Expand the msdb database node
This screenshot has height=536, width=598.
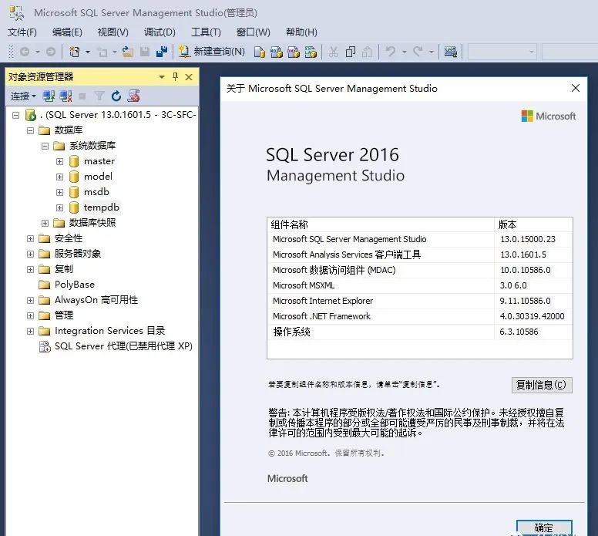point(60,192)
